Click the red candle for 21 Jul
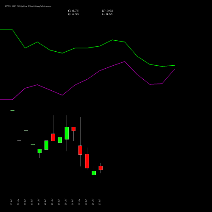The width and height of the screenshot is (212, 212). (x=73, y=129)
